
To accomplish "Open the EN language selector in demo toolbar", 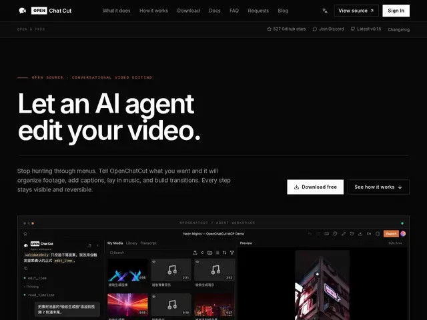I will tap(369, 234).
